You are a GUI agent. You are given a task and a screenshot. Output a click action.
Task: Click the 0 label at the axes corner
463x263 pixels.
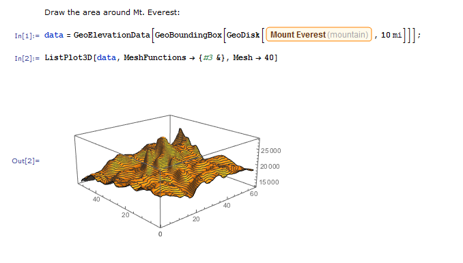(160, 234)
